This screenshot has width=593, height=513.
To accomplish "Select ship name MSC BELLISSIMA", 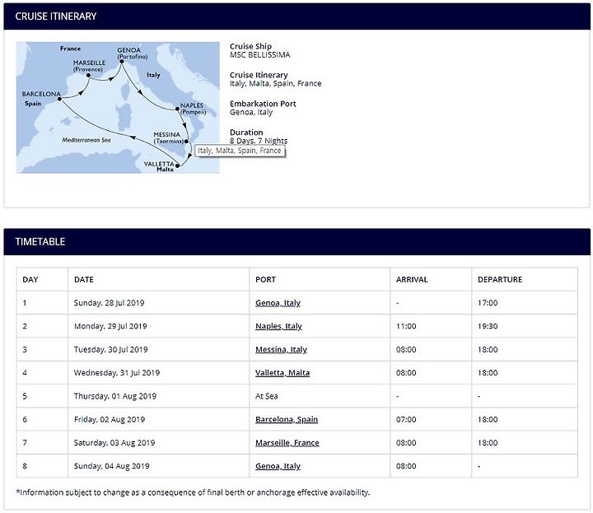I will (x=259, y=55).
